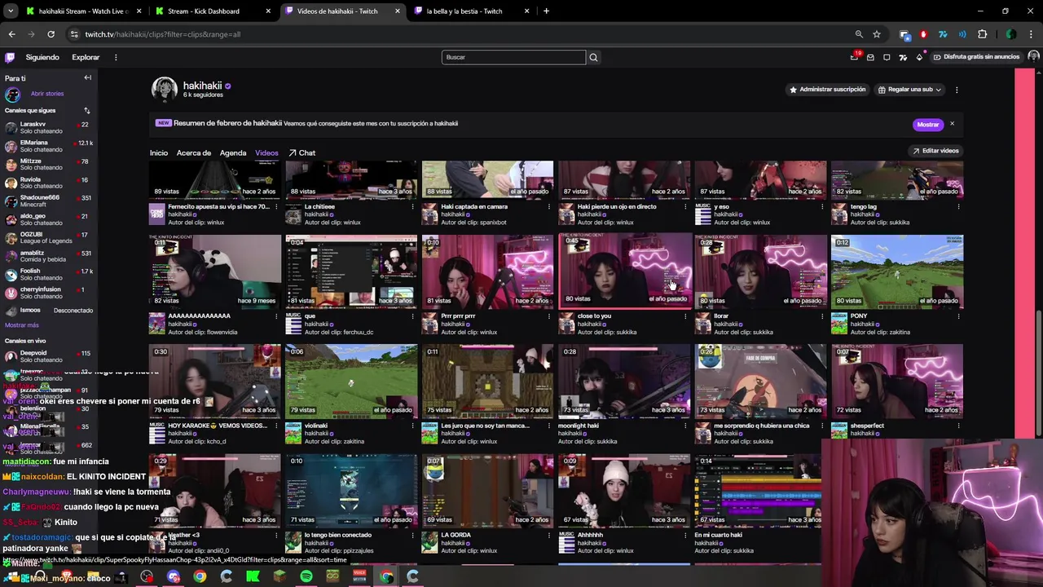Viewport: 1043px width, 587px height.
Task: Click the red hand adblock extension
Action: tap(923, 34)
